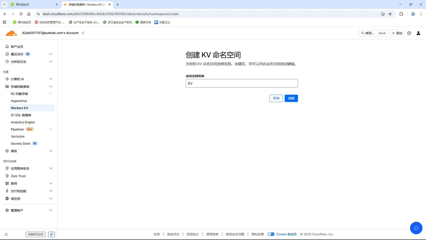Image resolution: width=426 pixels, height=240 pixels.
Task: Click switch to old sidebar (切换到旧边栏) button
Action: click(x=35, y=234)
